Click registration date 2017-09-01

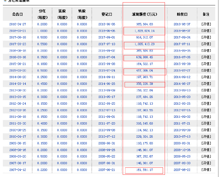(107, 37)
